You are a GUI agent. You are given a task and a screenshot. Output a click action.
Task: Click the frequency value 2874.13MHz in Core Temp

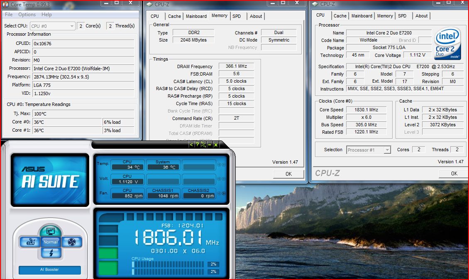(83, 77)
